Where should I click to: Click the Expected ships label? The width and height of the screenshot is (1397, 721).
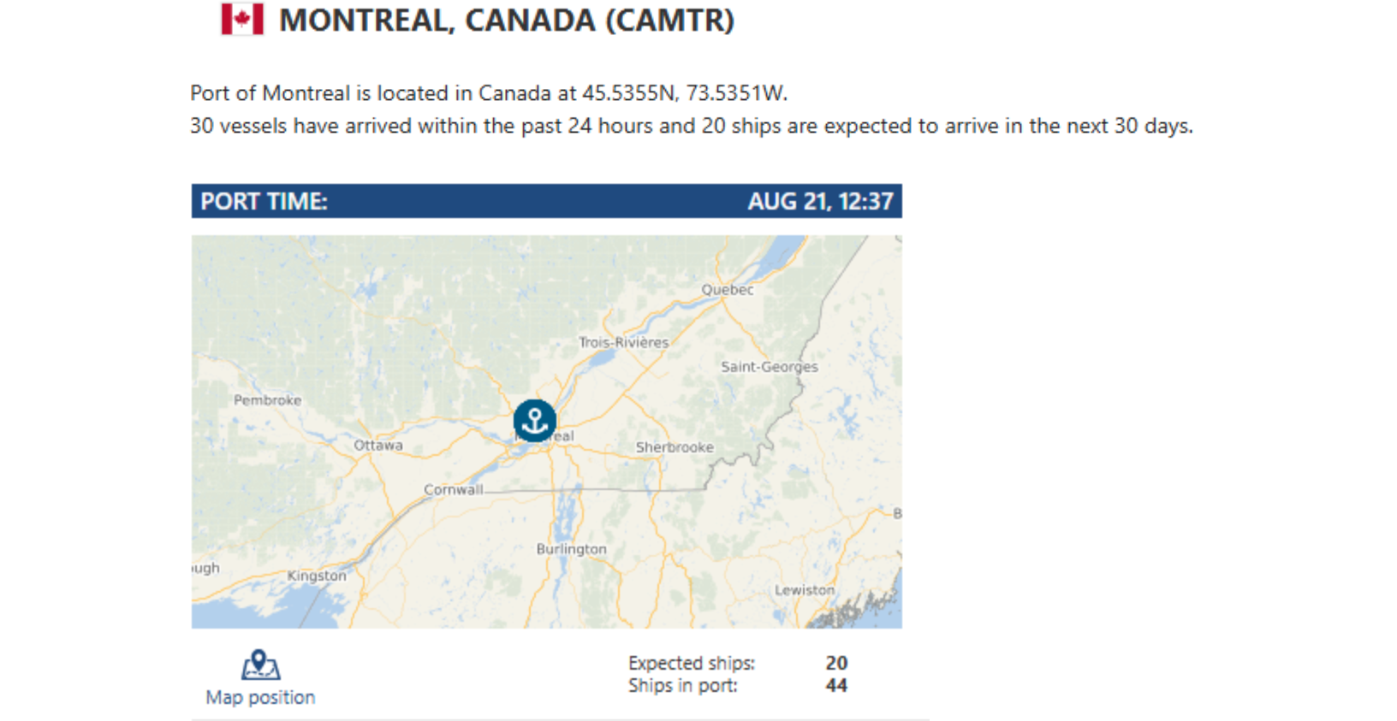(692, 663)
